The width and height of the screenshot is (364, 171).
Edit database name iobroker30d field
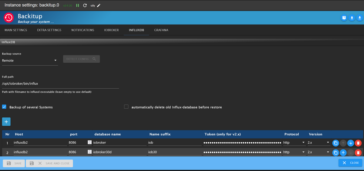[119, 152]
